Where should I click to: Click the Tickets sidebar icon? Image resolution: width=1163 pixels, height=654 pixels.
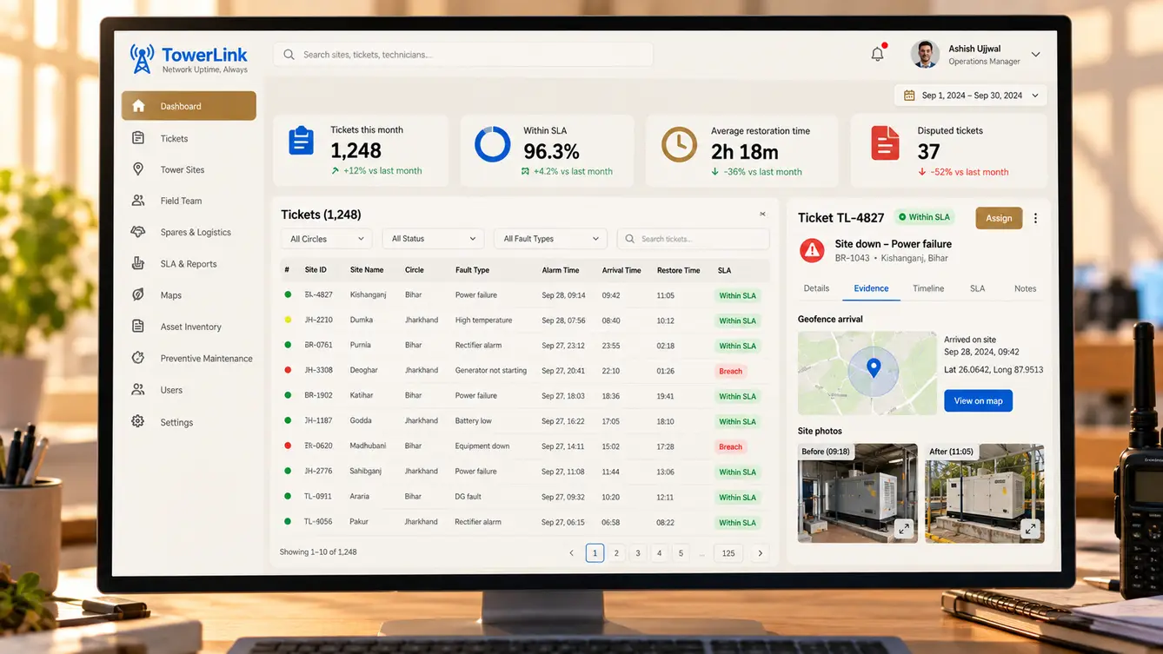138,138
